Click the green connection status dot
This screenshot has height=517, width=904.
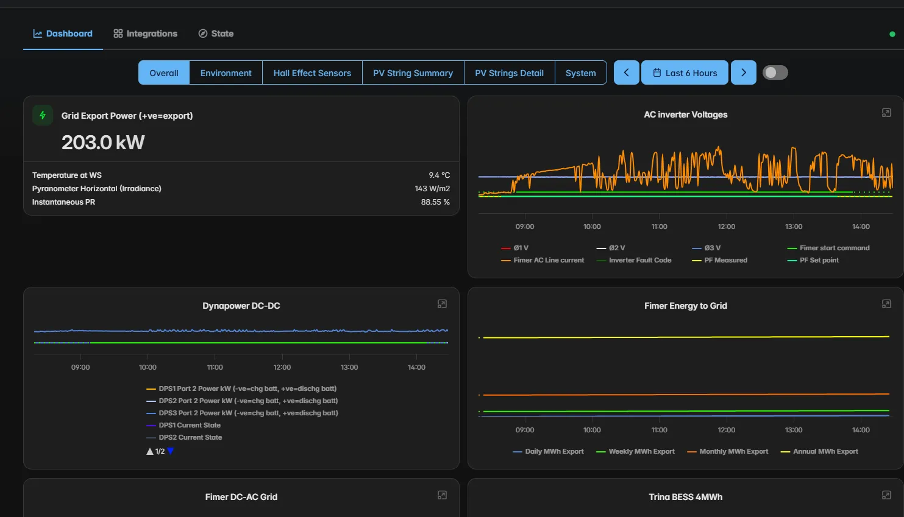pyautogui.click(x=892, y=34)
